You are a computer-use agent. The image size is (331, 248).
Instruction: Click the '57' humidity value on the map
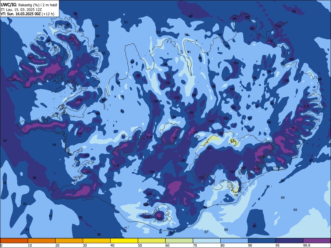[x=232, y=141]
